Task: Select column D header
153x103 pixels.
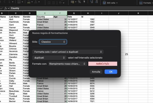Action: click(30, 13)
